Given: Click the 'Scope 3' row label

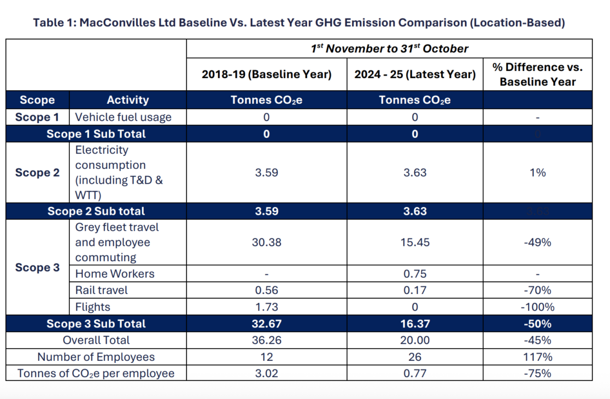Looking at the screenshot, I should (x=37, y=268).
